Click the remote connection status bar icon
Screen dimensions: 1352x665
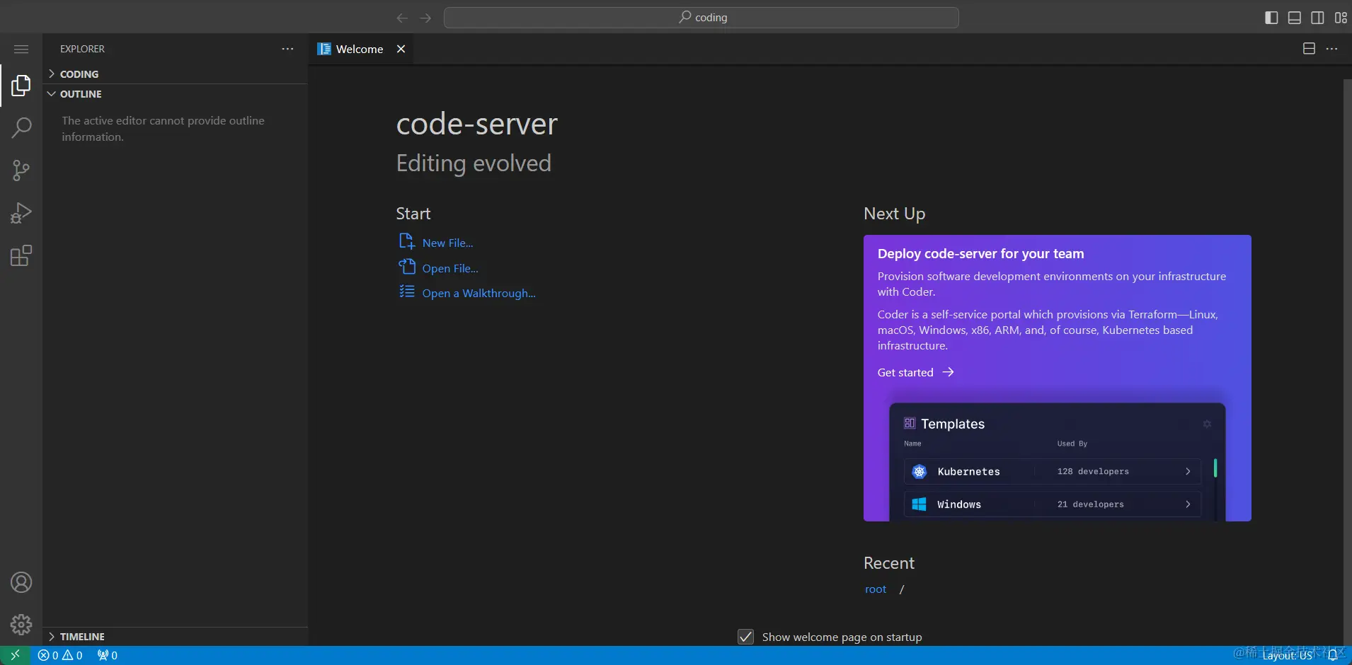point(15,655)
